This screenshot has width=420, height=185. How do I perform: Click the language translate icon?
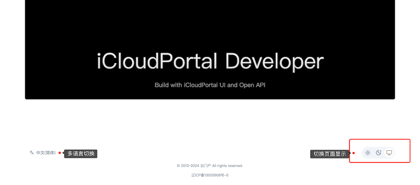coord(32,153)
